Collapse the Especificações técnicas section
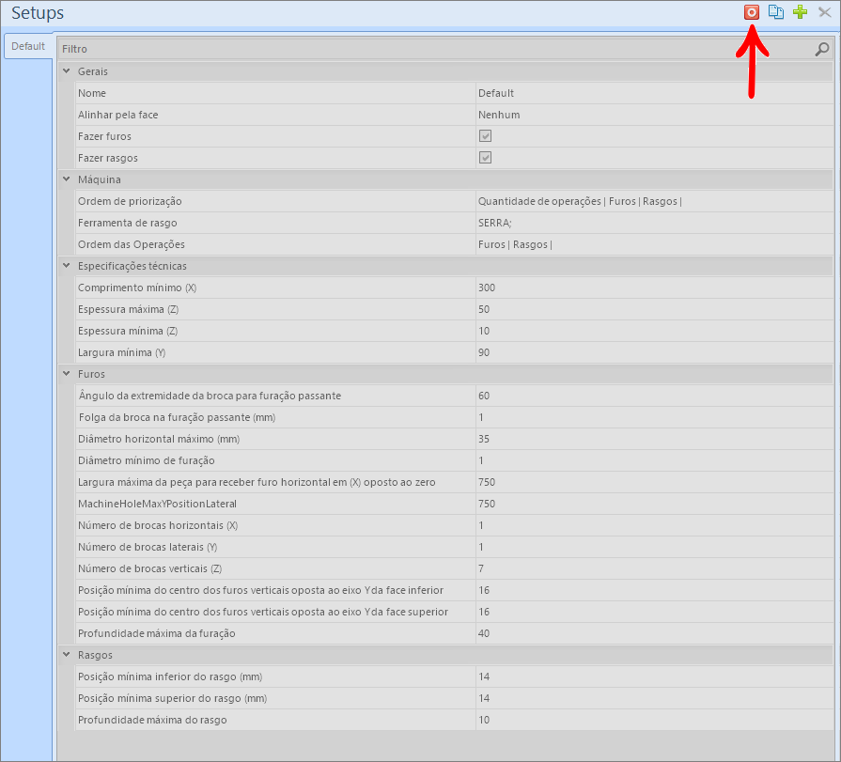The width and height of the screenshot is (841, 762). 67,266
